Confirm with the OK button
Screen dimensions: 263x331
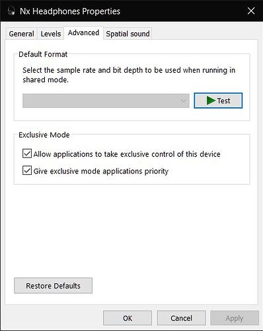tap(128, 318)
